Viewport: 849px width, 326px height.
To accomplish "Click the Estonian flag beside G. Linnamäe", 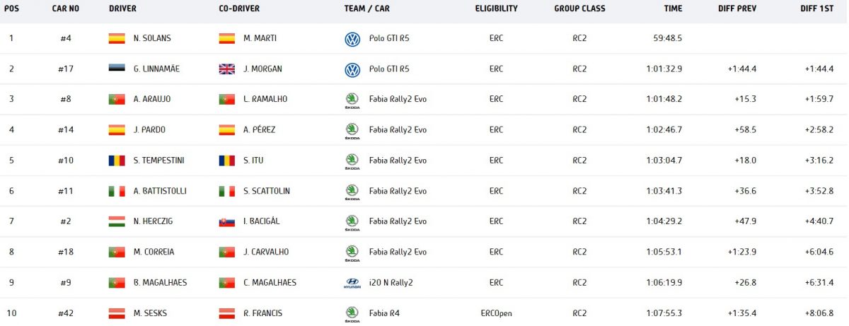I will tap(117, 69).
